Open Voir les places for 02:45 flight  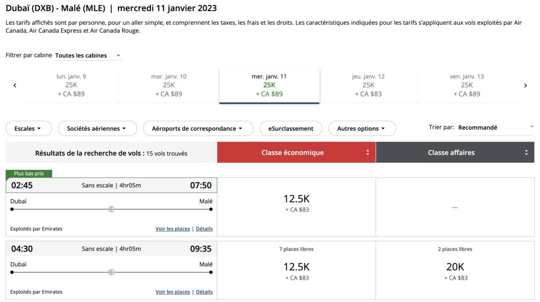point(172,229)
